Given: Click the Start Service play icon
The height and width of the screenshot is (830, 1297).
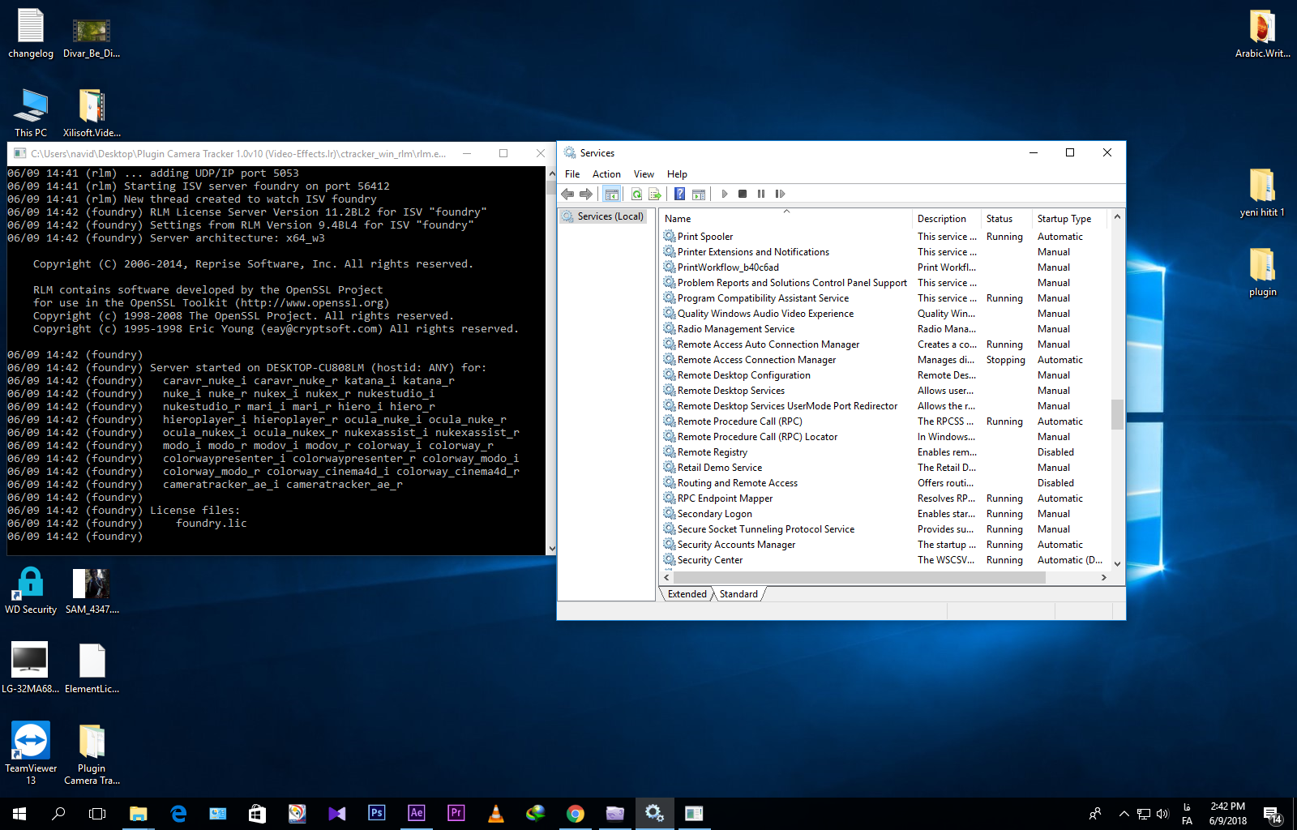Looking at the screenshot, I should click(x=724, y=194).
